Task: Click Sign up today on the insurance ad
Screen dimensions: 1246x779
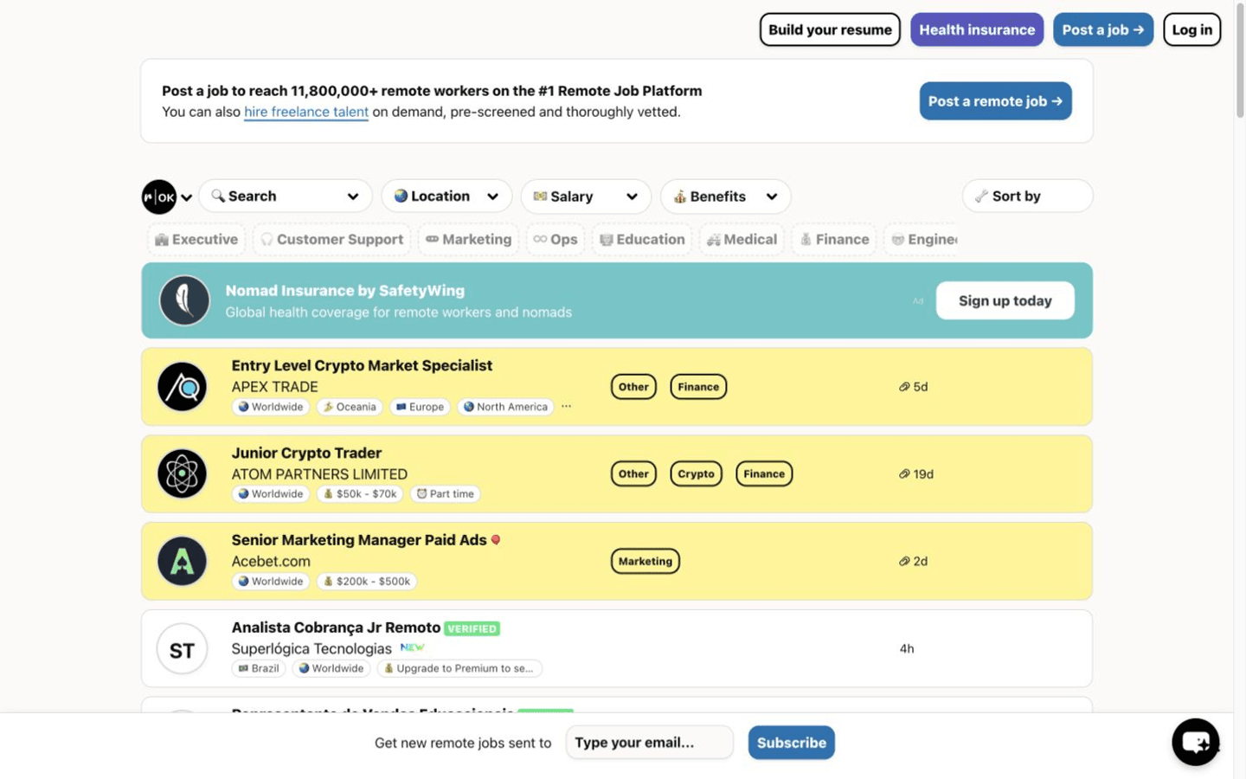Action: point(1005,300)
